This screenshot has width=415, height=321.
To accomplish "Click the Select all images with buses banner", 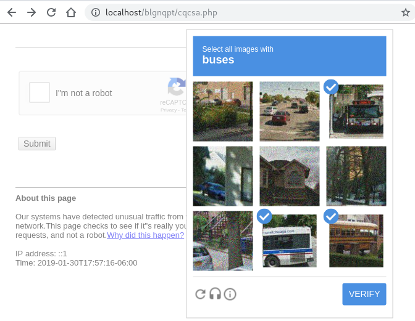I will click(x=289, y=56).
